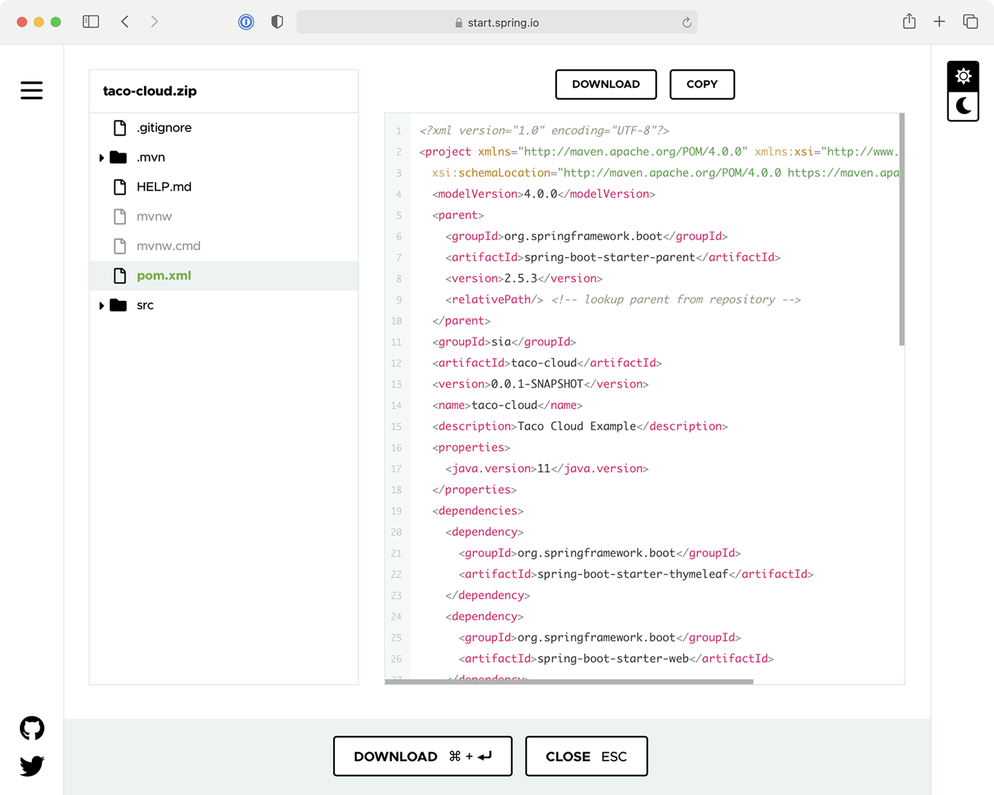The image size is (994, 795).
Task: Toggle Safari sidebar icon
Action: 91,22
